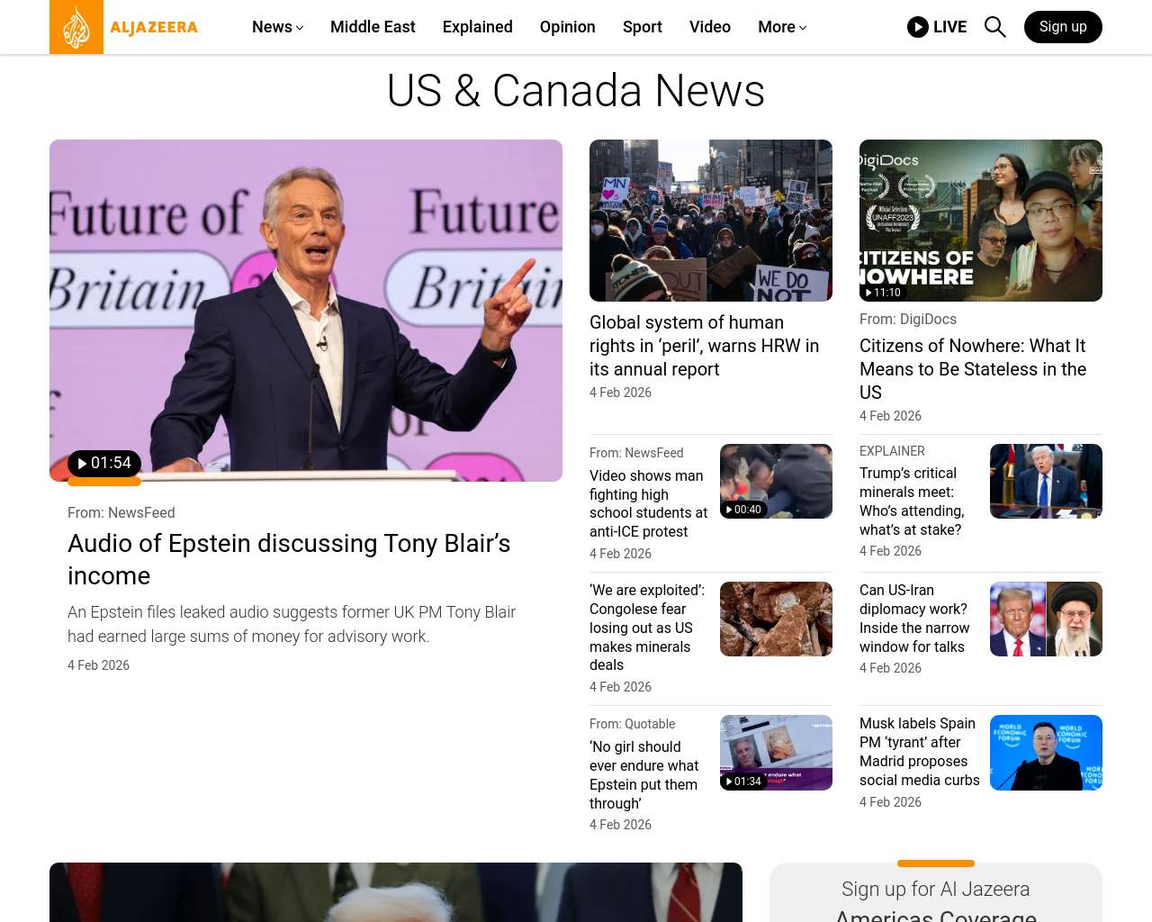1152x922 pixels.
Task: Click the LIVE play icon
Action: click(x=917, y=27)
